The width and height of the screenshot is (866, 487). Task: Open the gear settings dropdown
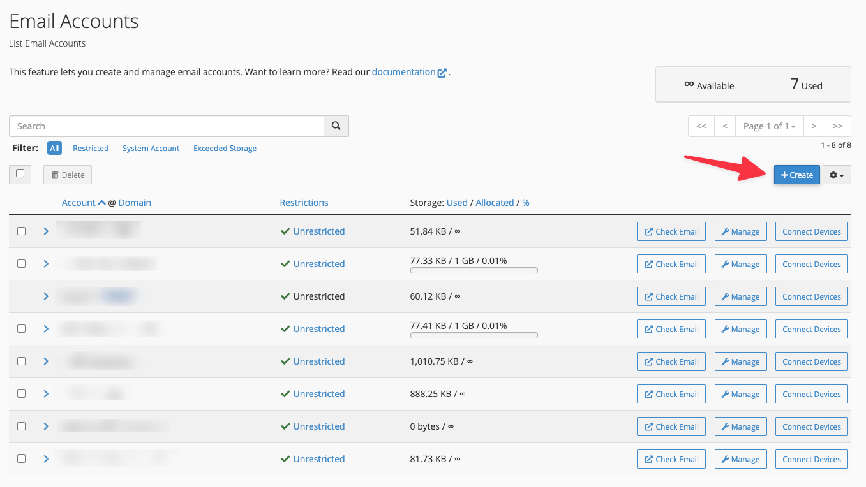pos(837,175)
